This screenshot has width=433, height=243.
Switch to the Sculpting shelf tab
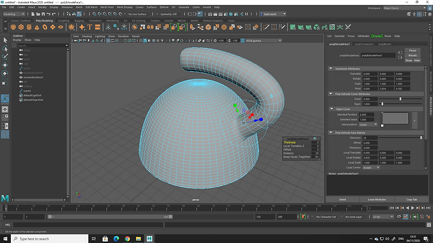click(63, 20)
